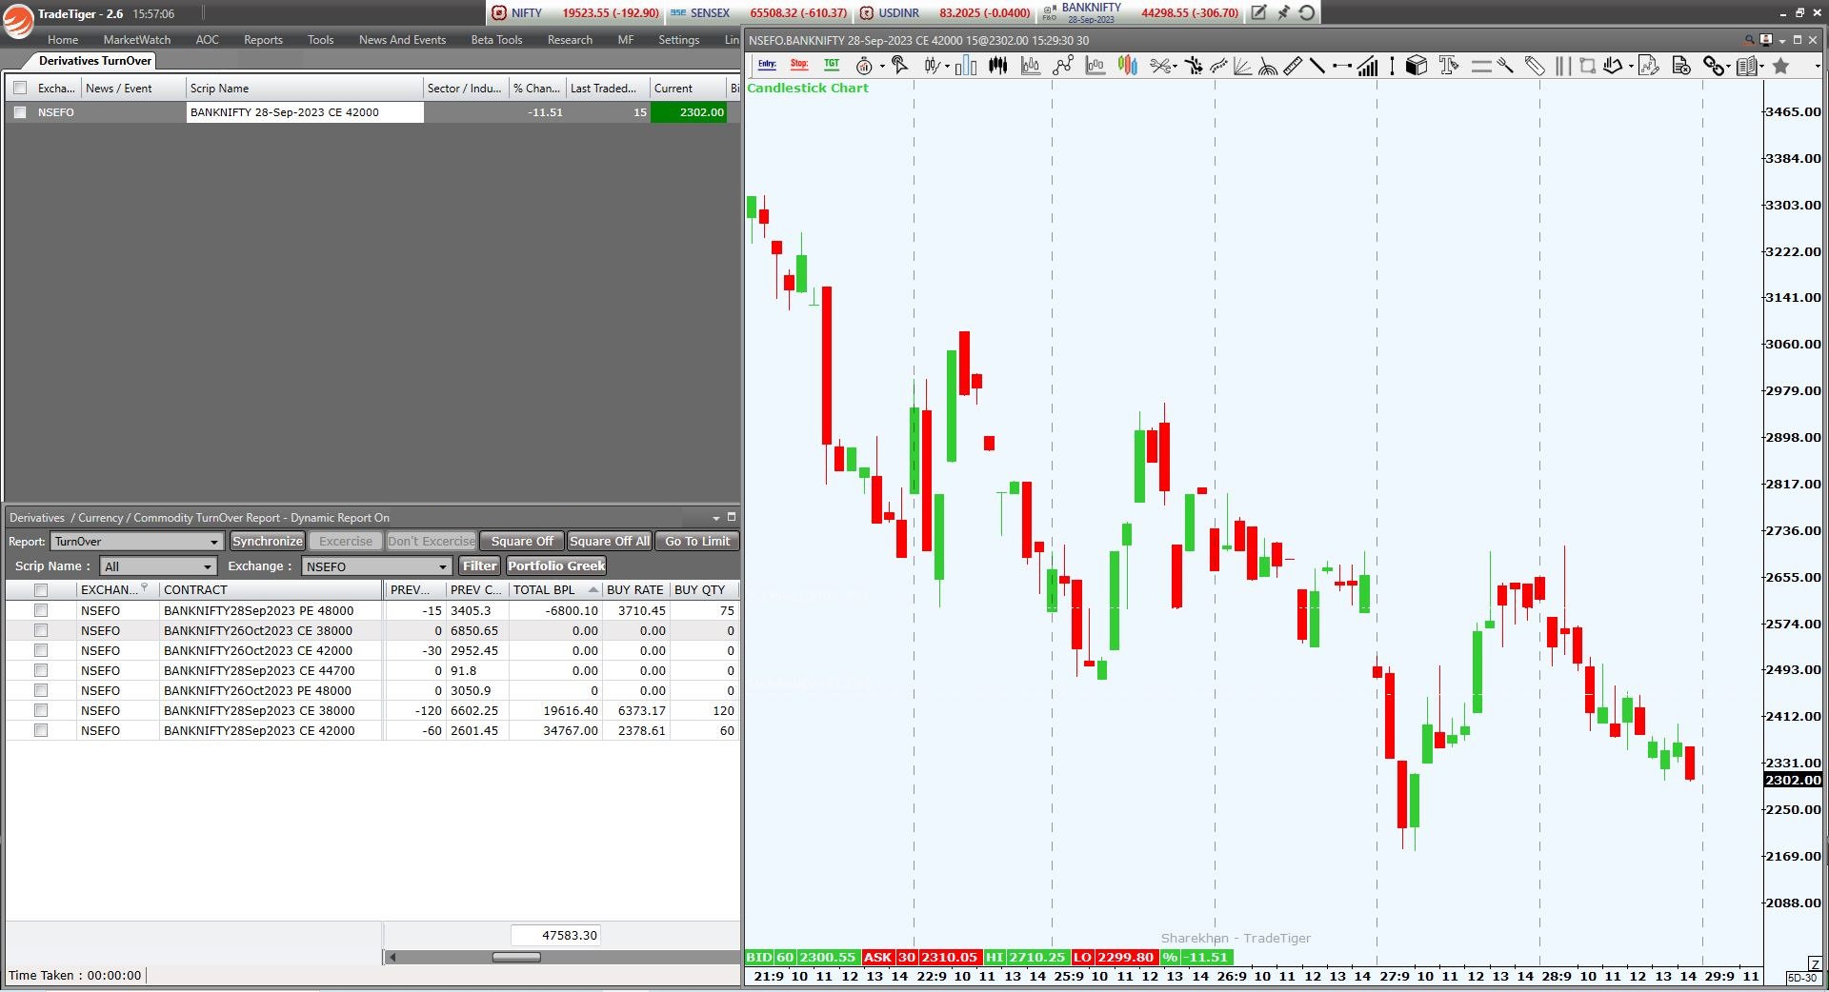
Task: Switch to solid black candlestick chart style
Action: pyautogui.click(x=998, y=66)
